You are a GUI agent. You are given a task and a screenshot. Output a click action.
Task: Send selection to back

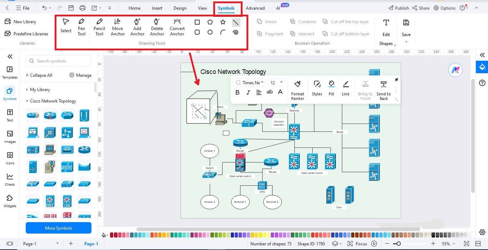384,90
